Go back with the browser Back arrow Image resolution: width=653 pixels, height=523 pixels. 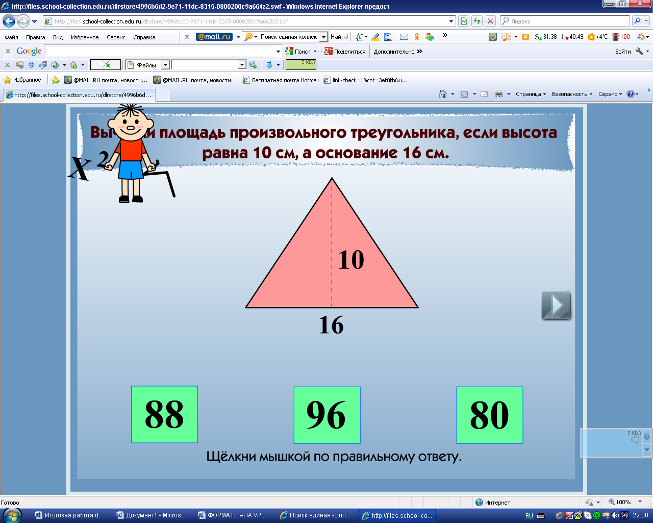(9, 21)
